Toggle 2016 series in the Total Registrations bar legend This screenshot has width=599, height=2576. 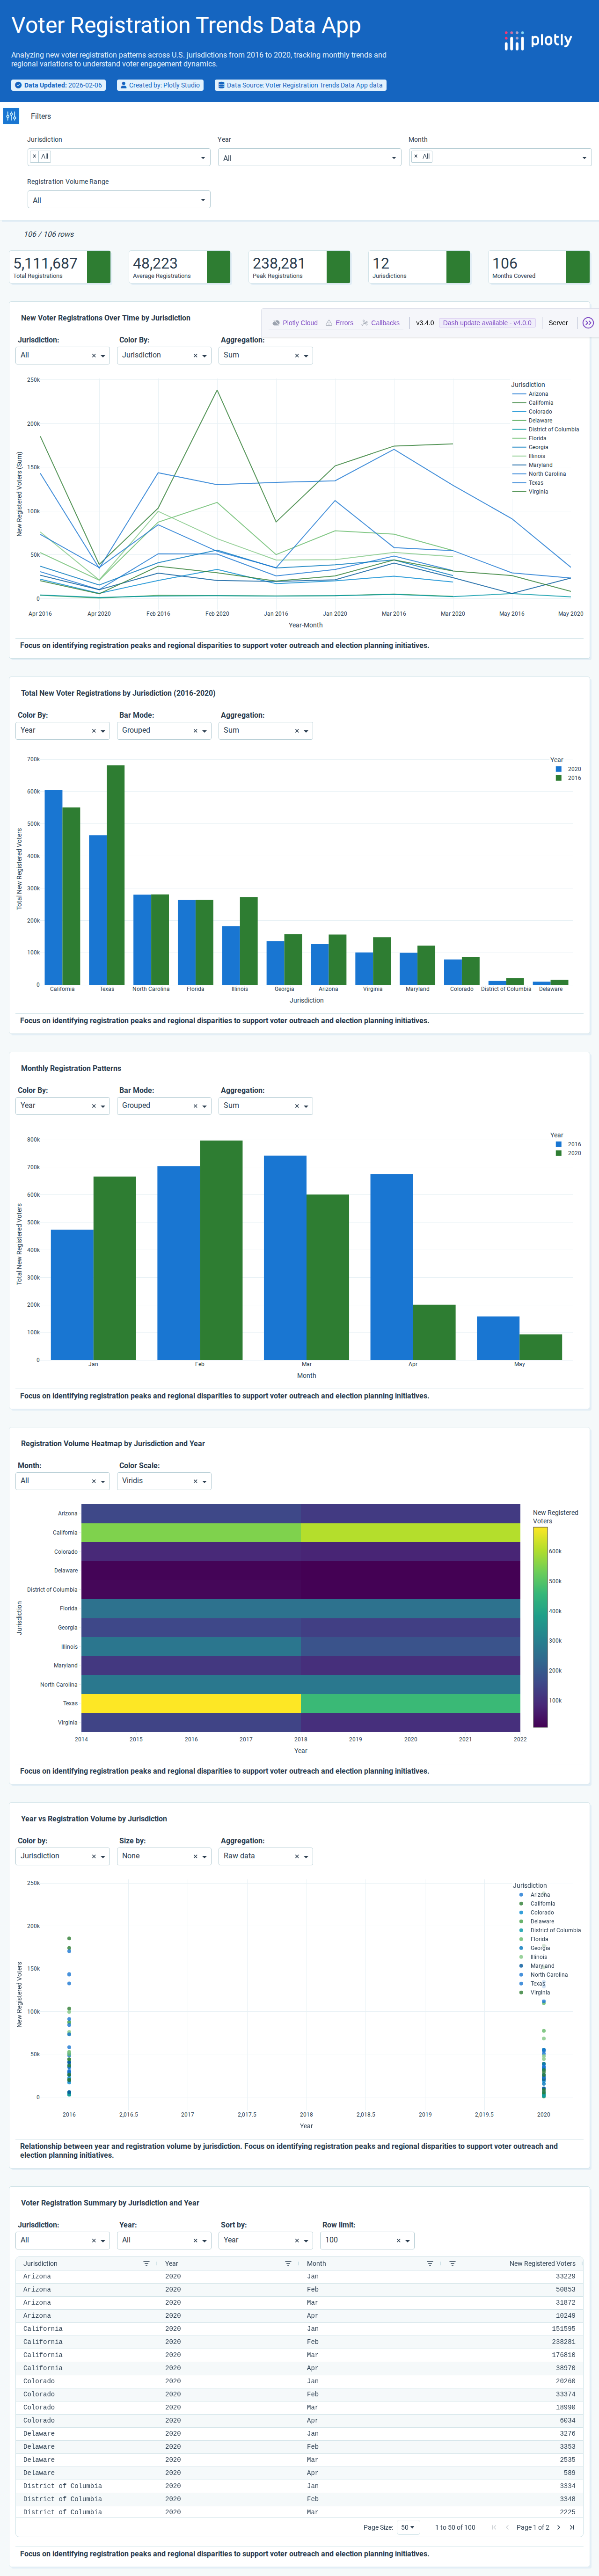click(568, 778)
